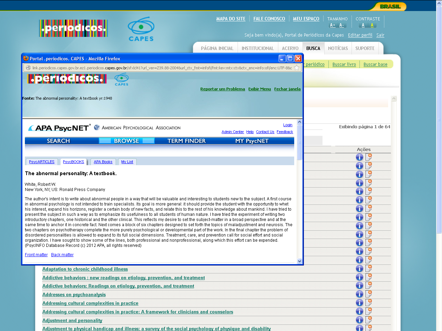The image size is (442, 331).
Task: Click info icon for Addressing cultural complexities in practice
Action: [359, 303]
